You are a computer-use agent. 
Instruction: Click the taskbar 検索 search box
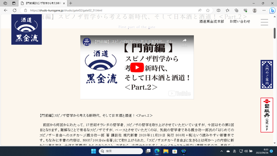click(x=121, y=151)
